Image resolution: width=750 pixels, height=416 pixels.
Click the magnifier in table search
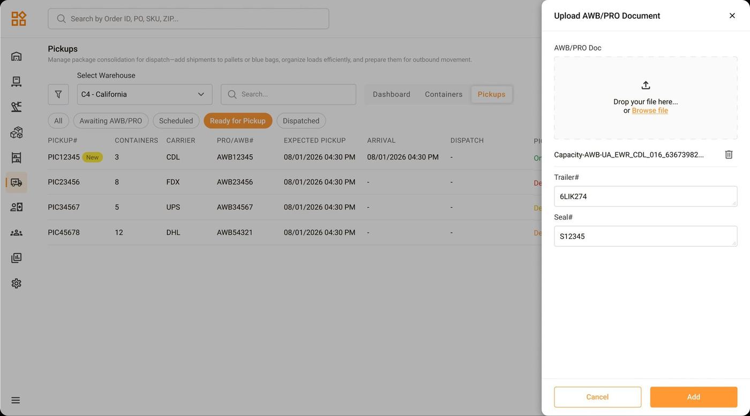click(232, 94)
